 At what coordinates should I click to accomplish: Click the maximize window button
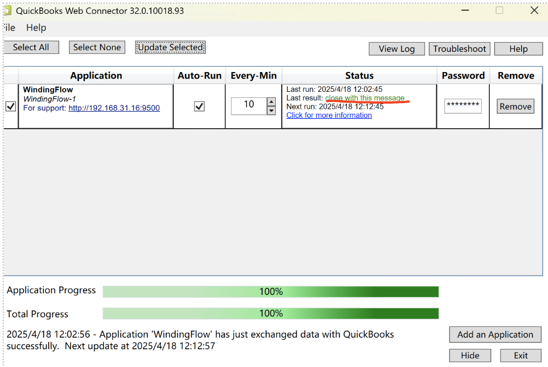click(x=499, y=11)
